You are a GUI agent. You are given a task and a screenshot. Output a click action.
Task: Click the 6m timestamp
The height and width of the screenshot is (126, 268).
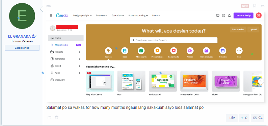pos(49,6)
